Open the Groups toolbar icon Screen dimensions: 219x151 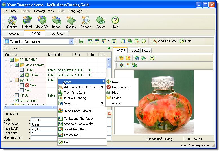tap(71, 22)
